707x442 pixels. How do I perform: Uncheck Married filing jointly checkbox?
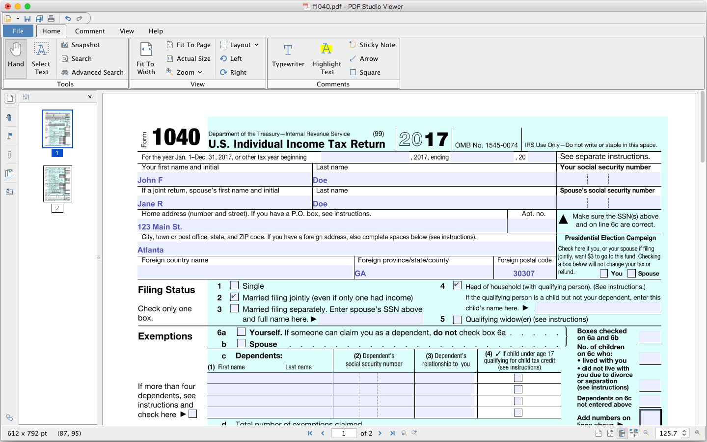click(235, 297)
